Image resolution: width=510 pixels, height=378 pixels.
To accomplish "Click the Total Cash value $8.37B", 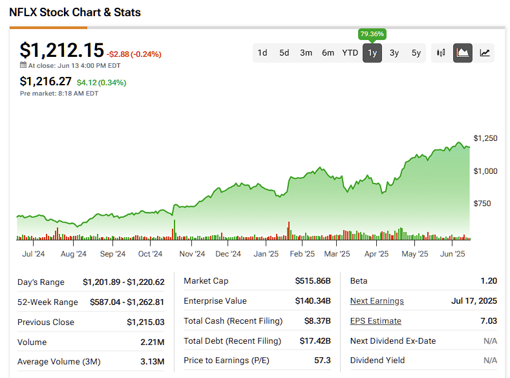I will 317,320.
